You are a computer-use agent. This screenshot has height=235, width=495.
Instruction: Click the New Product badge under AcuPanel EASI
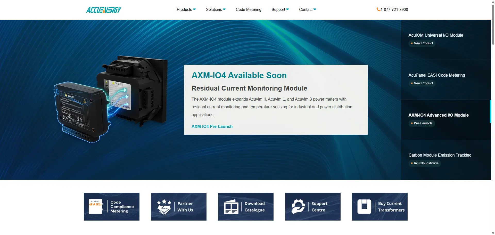click(x=422, y=83)
